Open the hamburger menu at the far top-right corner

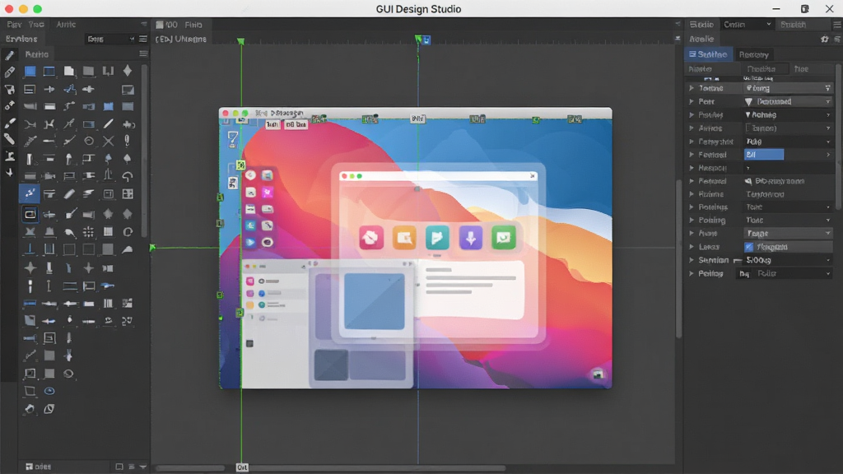pos(837,25)
